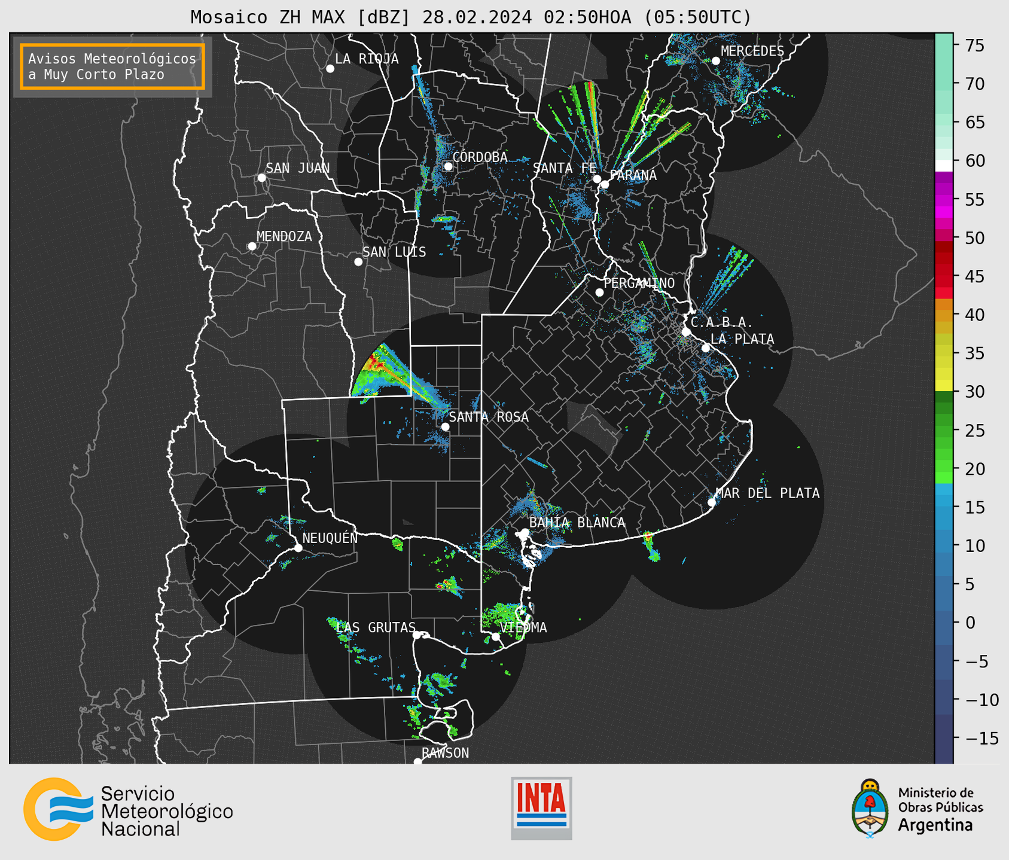Click the C.A.B.A. city marker dot
Viewport: 1009px width, 860px height.
[687, 332]
